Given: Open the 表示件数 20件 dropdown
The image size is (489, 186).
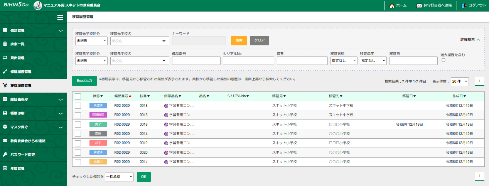Looking at the screenshot, I should [460, 81].
